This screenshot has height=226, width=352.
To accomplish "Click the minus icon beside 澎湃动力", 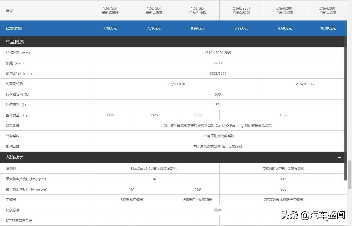I will click(340, 157).
